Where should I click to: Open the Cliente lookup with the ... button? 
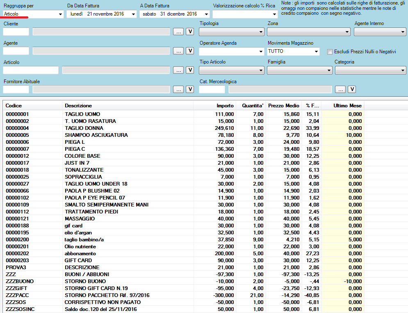click(178, 32)
